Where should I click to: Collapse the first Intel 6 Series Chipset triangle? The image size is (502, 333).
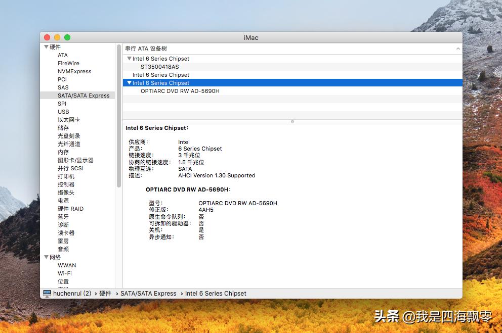(129, 59)
